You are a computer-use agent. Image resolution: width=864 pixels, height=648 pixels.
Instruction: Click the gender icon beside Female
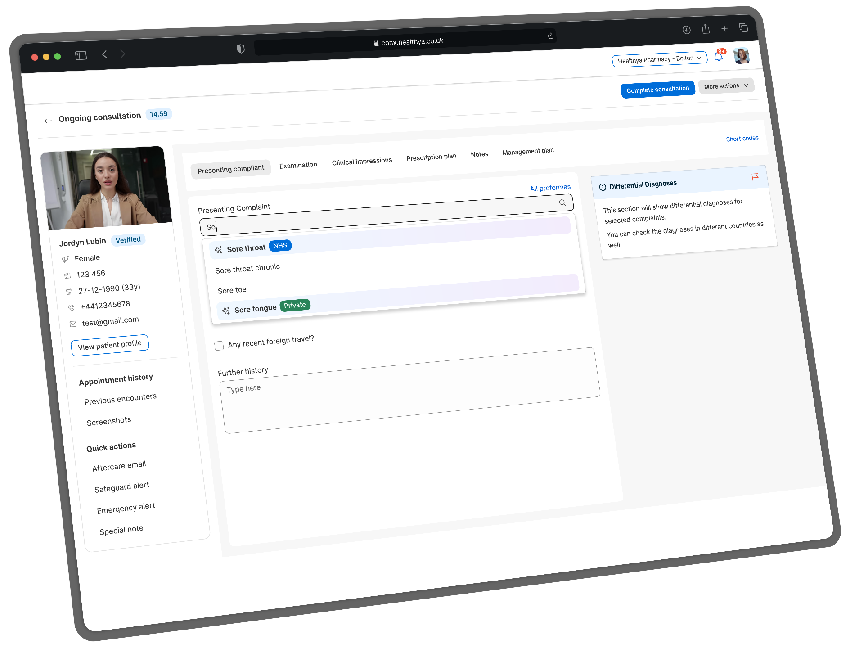point(65,259)
